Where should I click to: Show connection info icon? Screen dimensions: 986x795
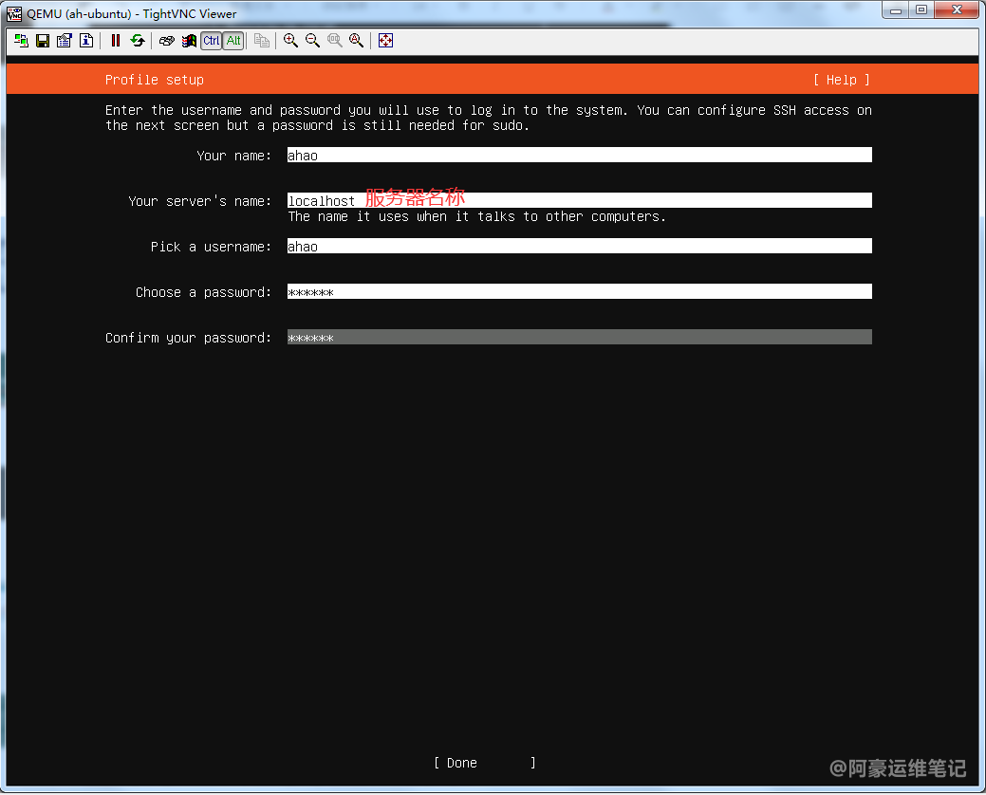[86, 41]
